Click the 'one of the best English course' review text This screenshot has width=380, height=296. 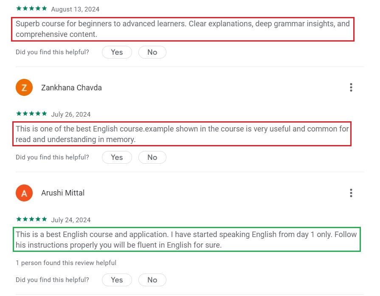click(182, 134)
